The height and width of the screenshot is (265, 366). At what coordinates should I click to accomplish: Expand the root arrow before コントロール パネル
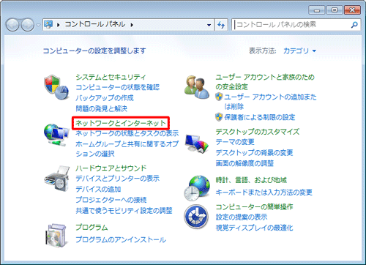click(x=59, y=25)
